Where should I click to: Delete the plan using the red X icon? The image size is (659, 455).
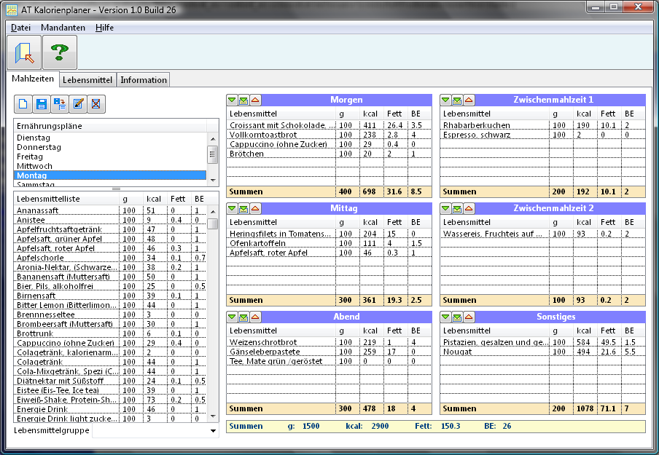[x=95, y=104]
